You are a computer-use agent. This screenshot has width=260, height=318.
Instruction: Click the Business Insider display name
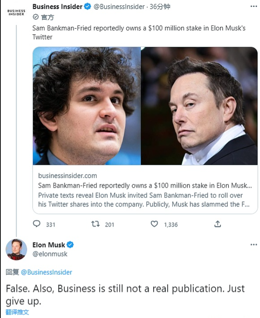[57, 7]
